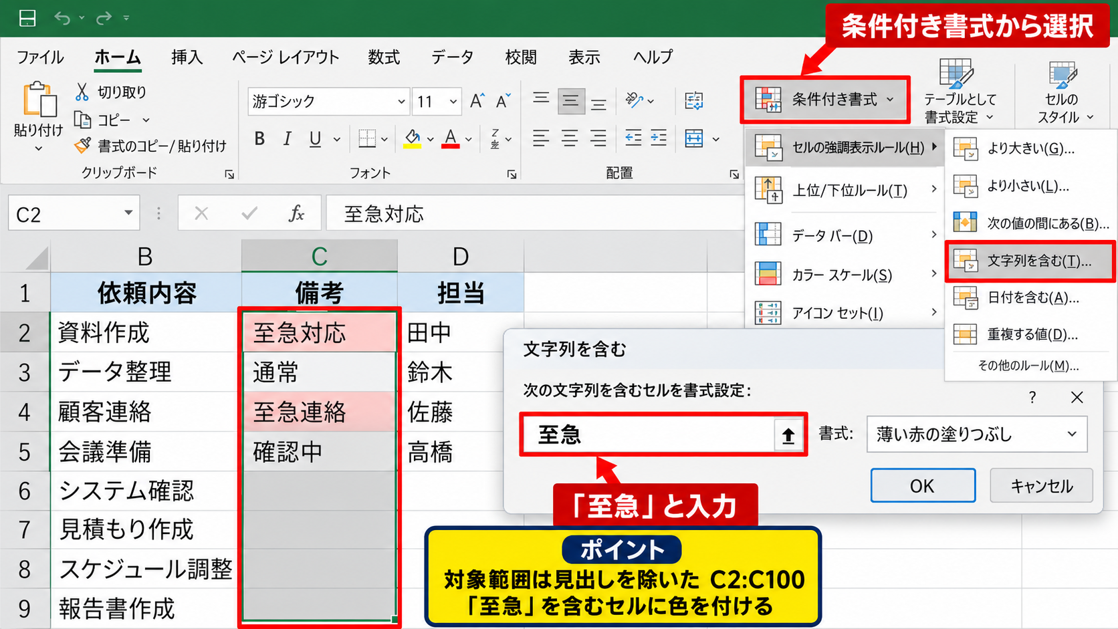Toggle Underline formatting
The height and width of the screenshot is (629, 1118).
click(315, 139)
